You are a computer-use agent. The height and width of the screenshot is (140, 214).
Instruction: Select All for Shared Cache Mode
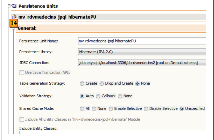[x=82, y=109]
